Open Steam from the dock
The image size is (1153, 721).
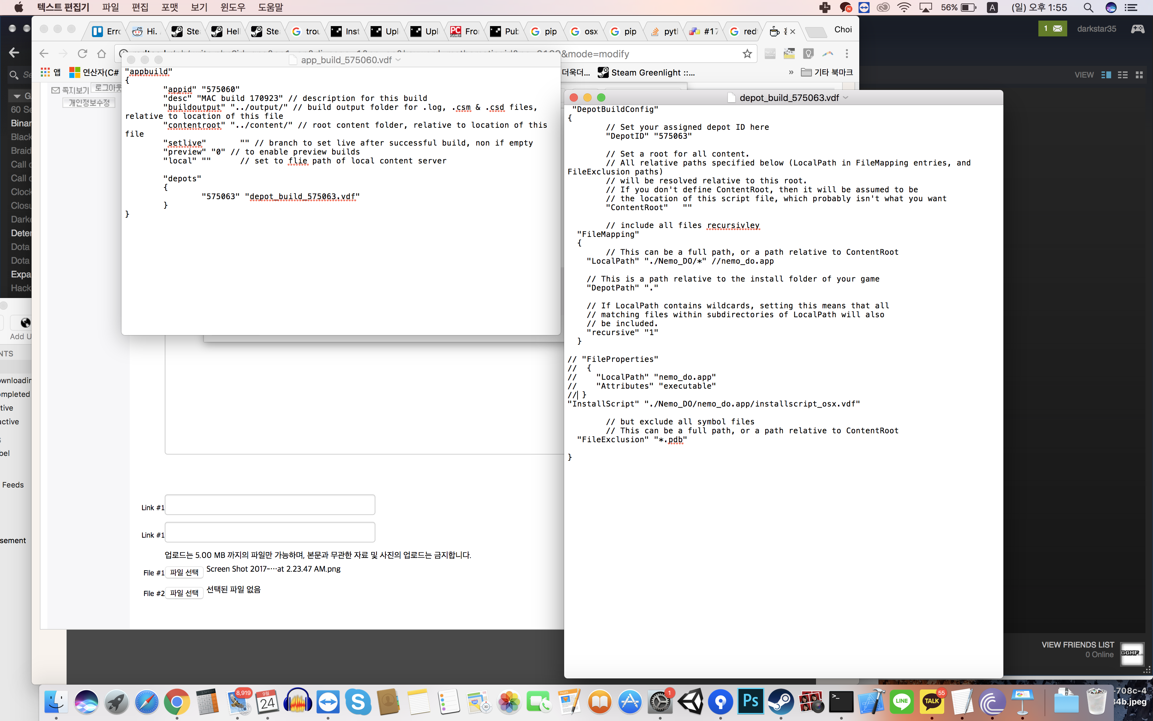pyautogui.click(x=781, y=701)
